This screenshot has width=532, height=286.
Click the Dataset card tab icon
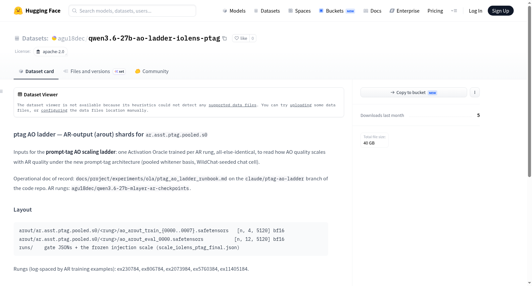21,71
